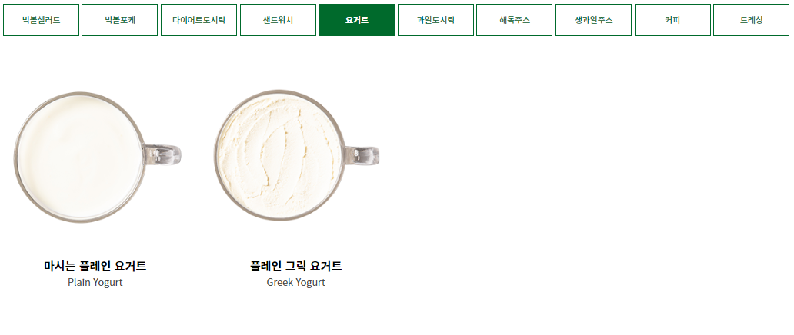Select the 다이어트도시락 menu tab
The height and width of the screenshot is (335, 794).
coord(199,20)
